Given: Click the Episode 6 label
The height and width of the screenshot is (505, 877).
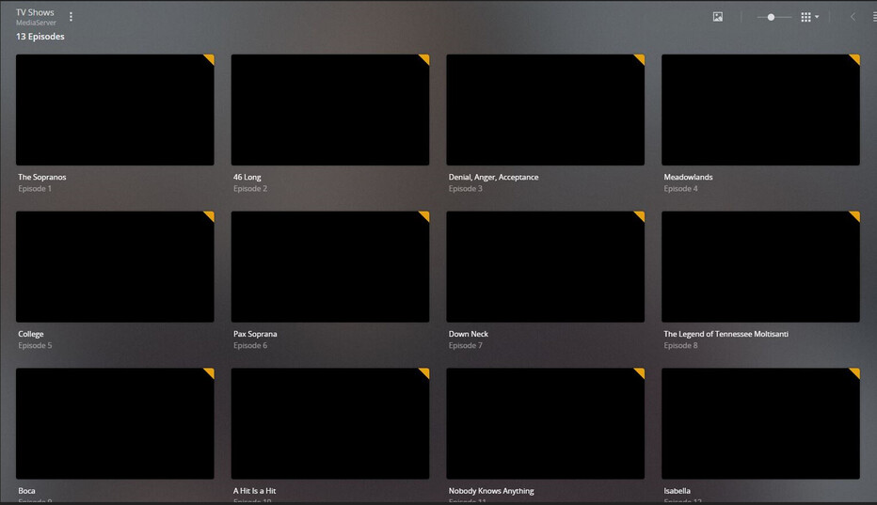Looking at the screenshot, I should click(x=250, y=346).
